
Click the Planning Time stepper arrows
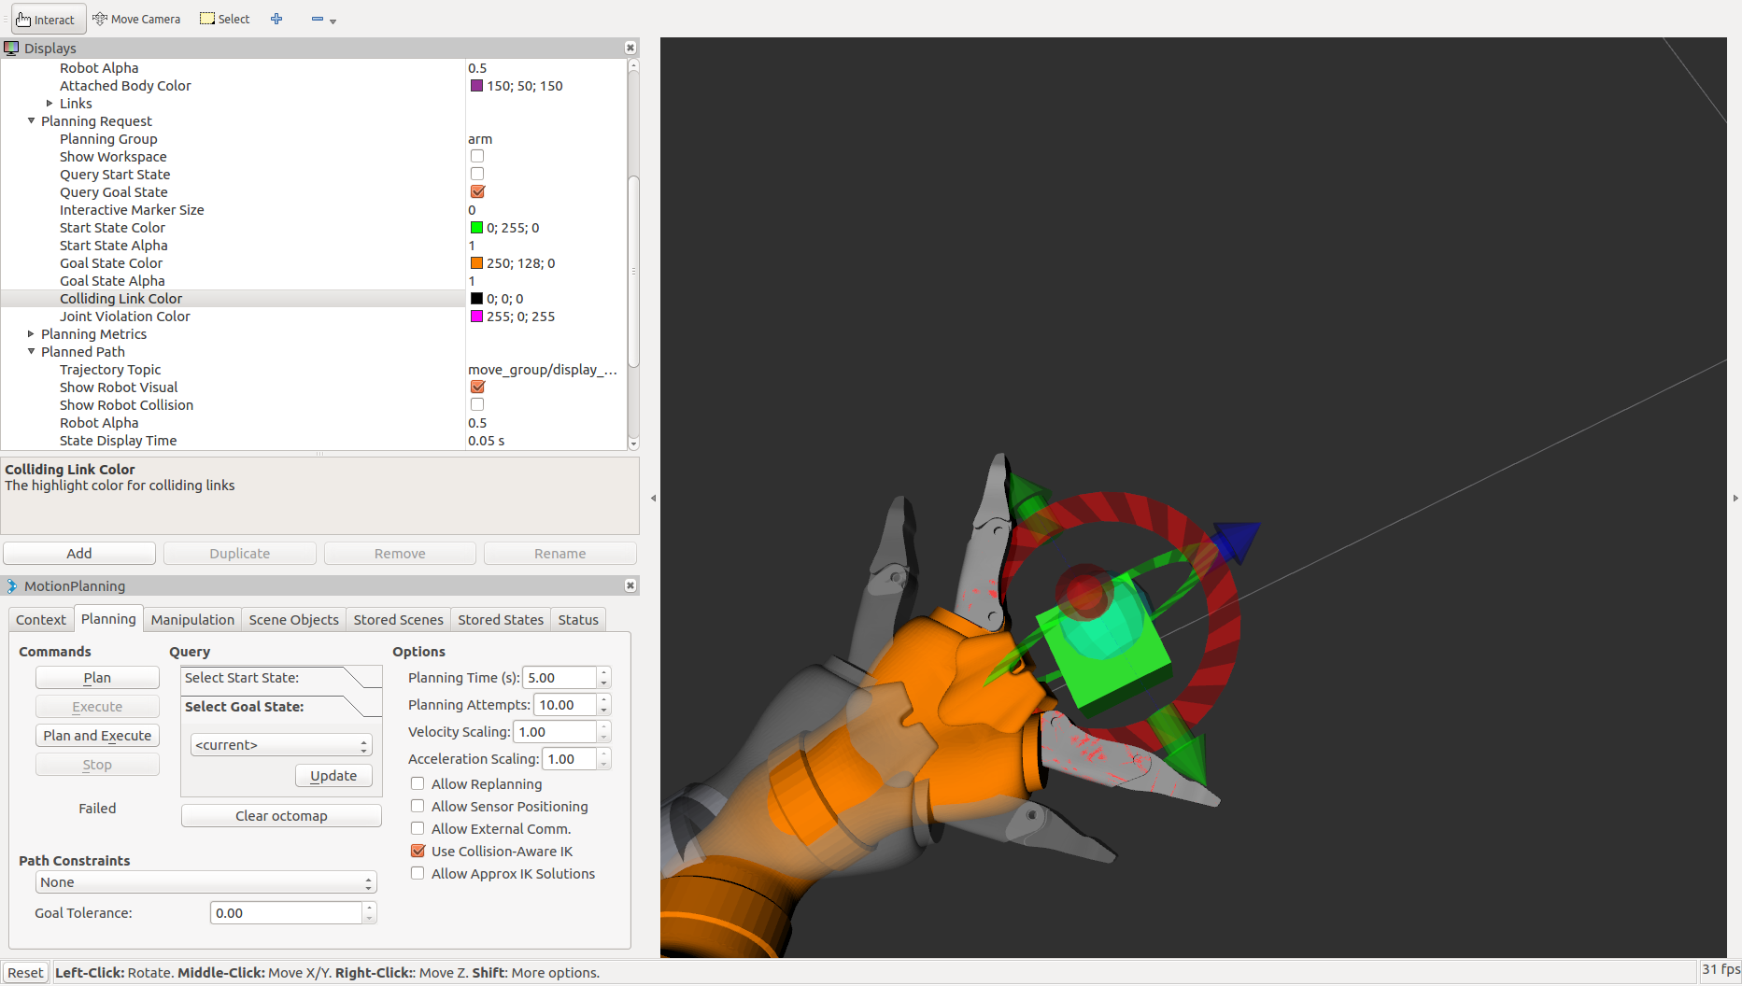(604, 677)
